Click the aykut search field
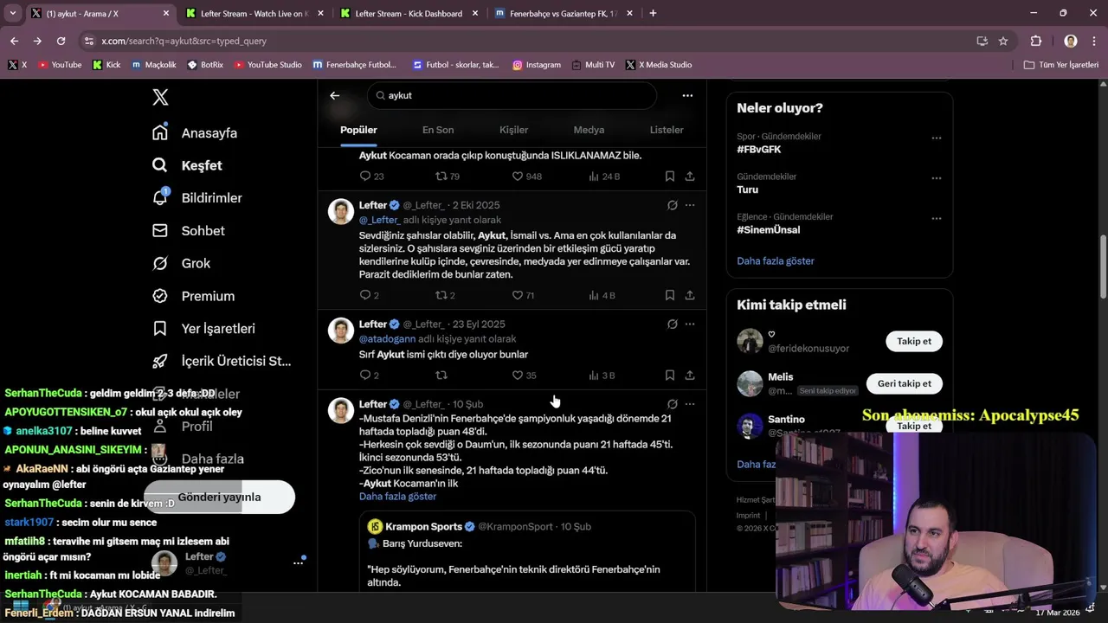This screenshot has height=623, width=1108. (512, 95)
